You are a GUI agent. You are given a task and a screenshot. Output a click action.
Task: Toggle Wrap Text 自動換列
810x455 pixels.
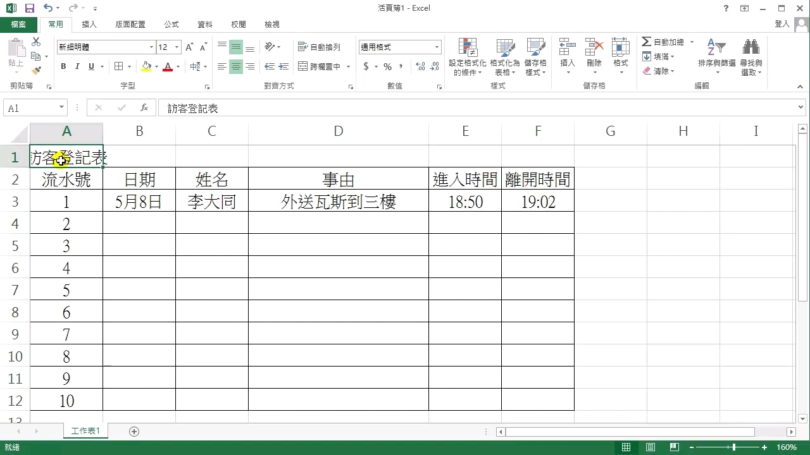point(320,47)
